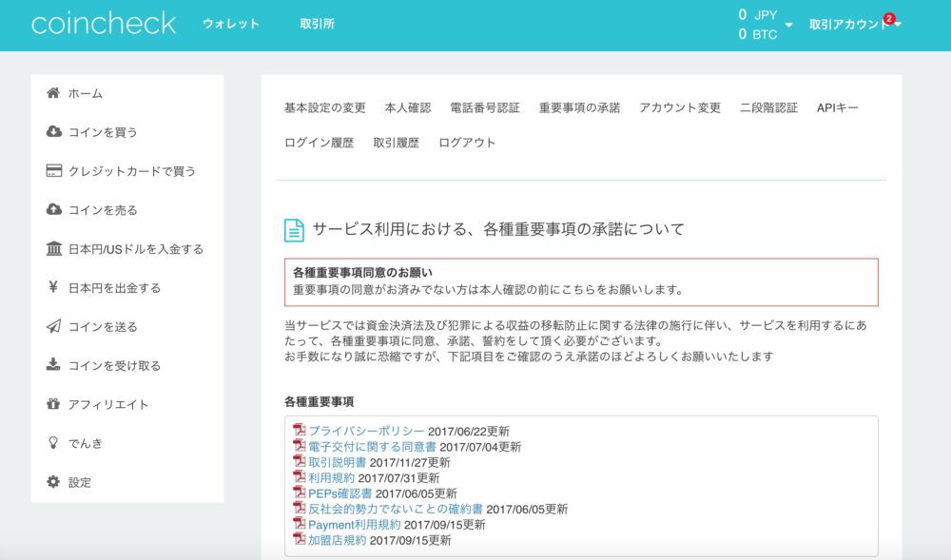Click the PDF icon beside 加盟店規約
This screenshot has height=560, width=951.
tap(299, 539)
